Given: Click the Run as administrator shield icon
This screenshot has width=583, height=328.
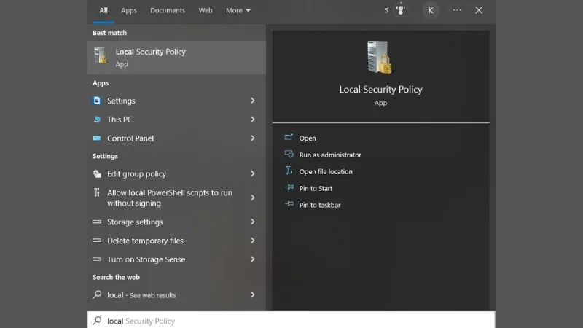Looking at the screenshot, I should coord(289,154).
